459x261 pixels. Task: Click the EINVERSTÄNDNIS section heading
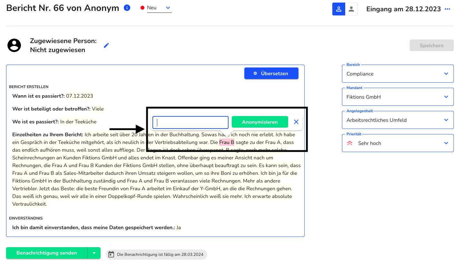click(26, 218)
